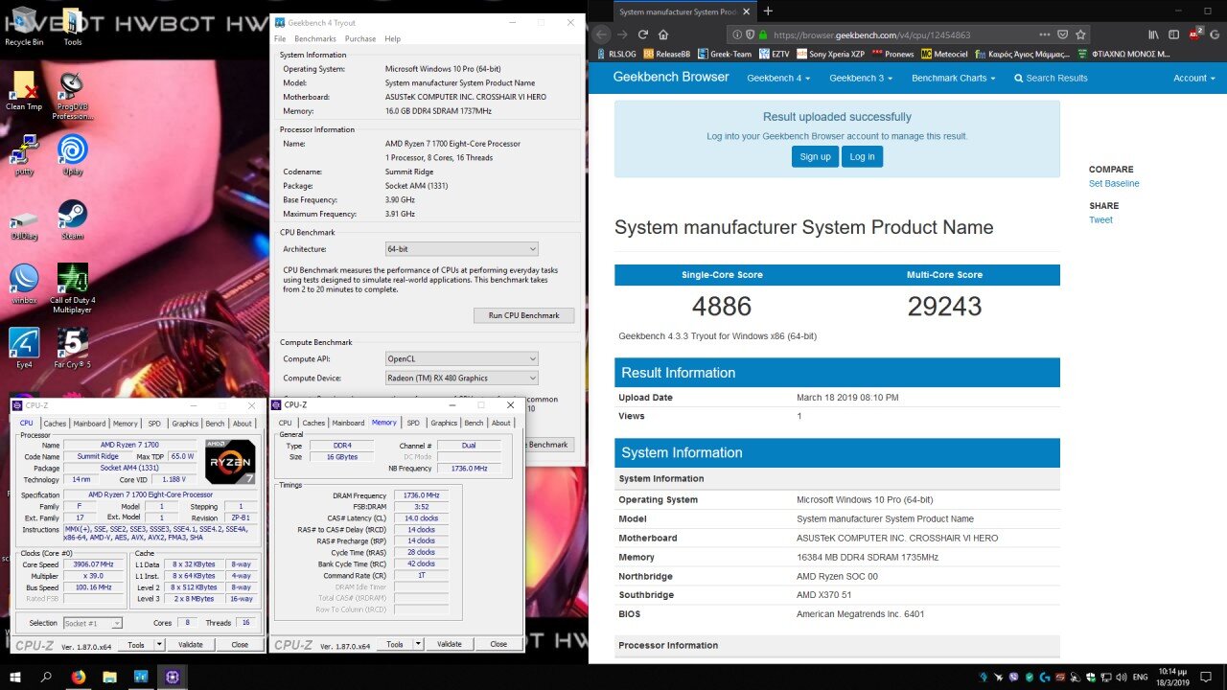
Task: Select Call of Duty 4 Multiplayer icon
Action: (x=72, y=289)
